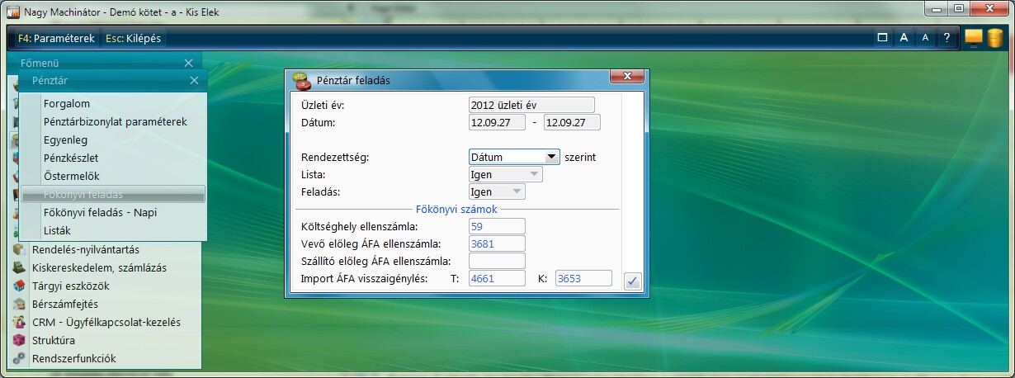Open Pénztárbizonylat paraméterek menu entry
1015x378 pixels.
tap(116, 122)
